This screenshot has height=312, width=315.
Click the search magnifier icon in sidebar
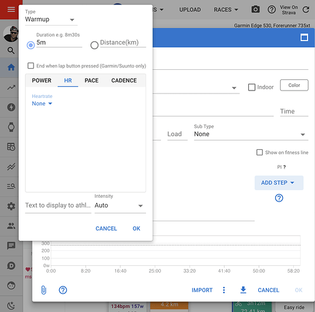11,51
